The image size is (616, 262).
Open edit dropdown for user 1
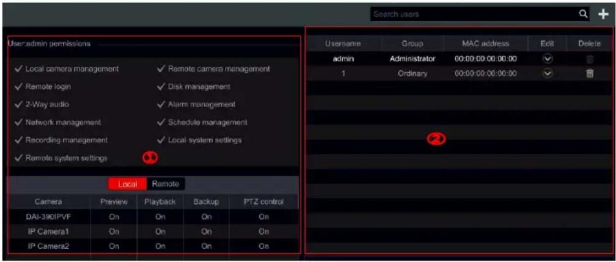pyautogui.click(x=547, y=73)
